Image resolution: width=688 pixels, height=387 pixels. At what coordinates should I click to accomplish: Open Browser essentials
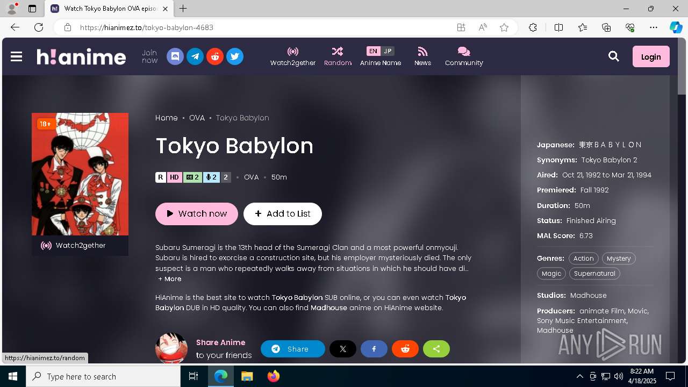coord(630,27)
